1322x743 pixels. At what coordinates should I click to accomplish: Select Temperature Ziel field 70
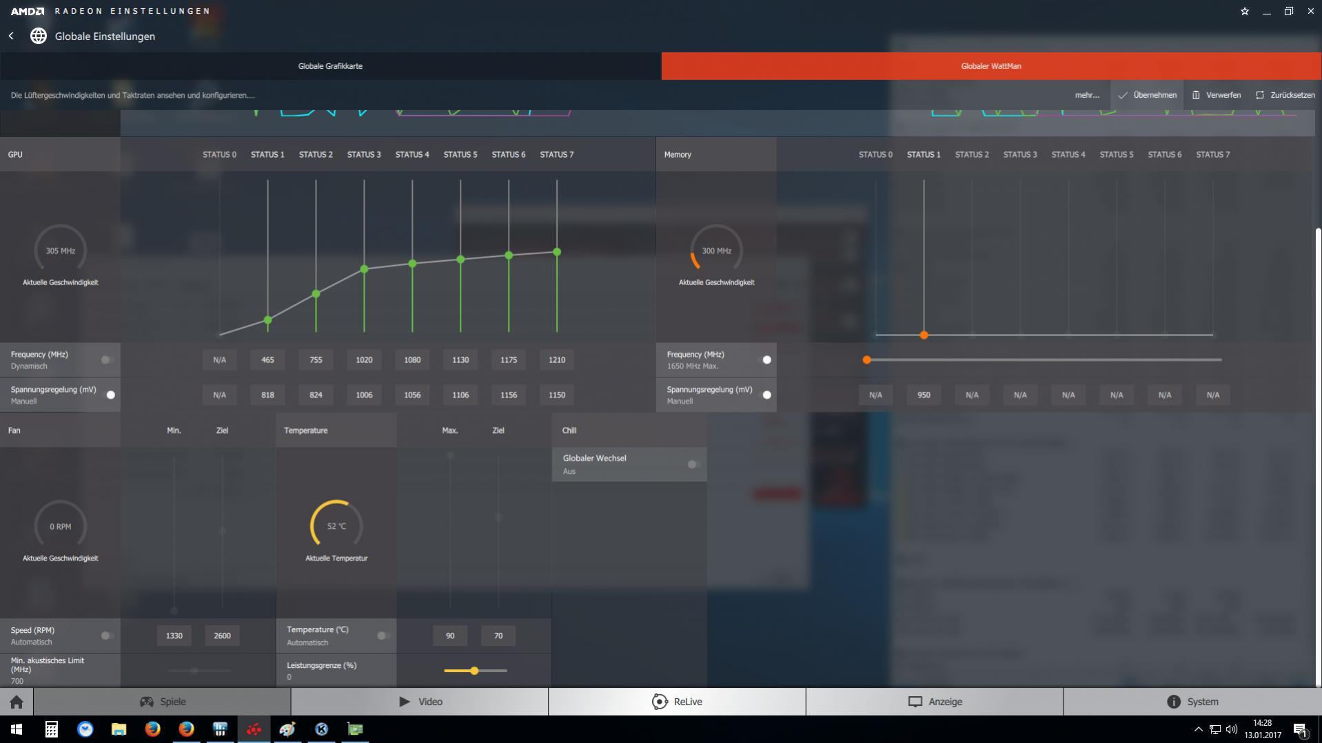point(498,636)
